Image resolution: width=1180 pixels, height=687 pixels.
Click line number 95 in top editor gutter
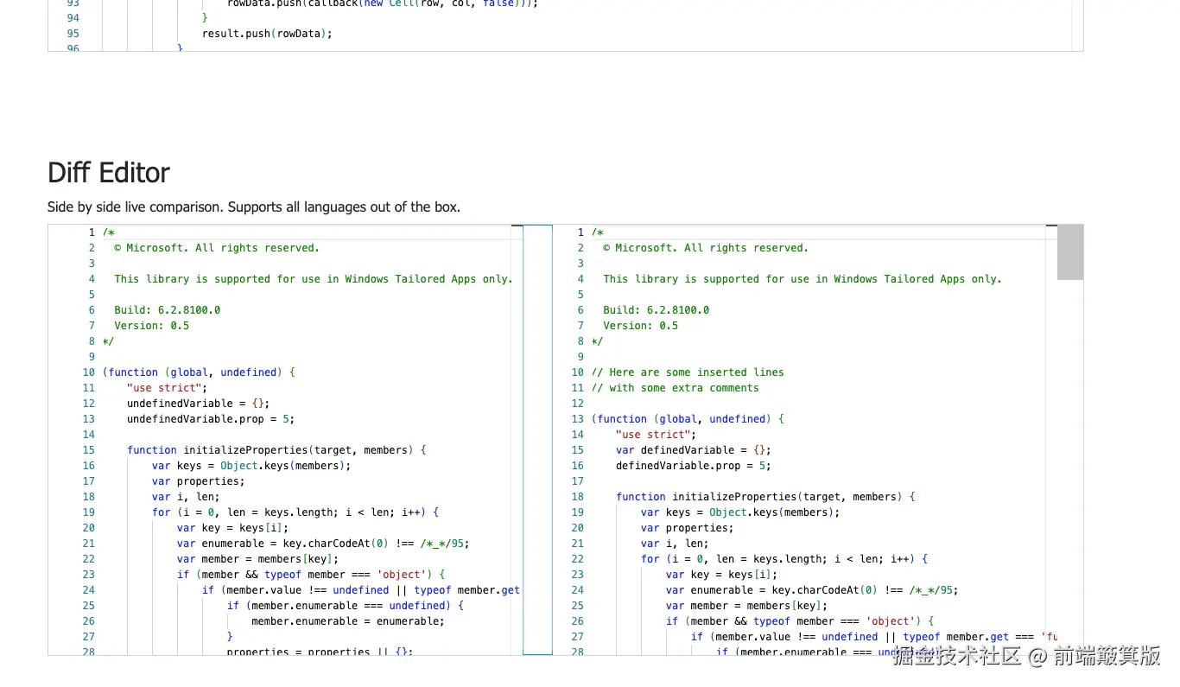(x=73, y=34)
